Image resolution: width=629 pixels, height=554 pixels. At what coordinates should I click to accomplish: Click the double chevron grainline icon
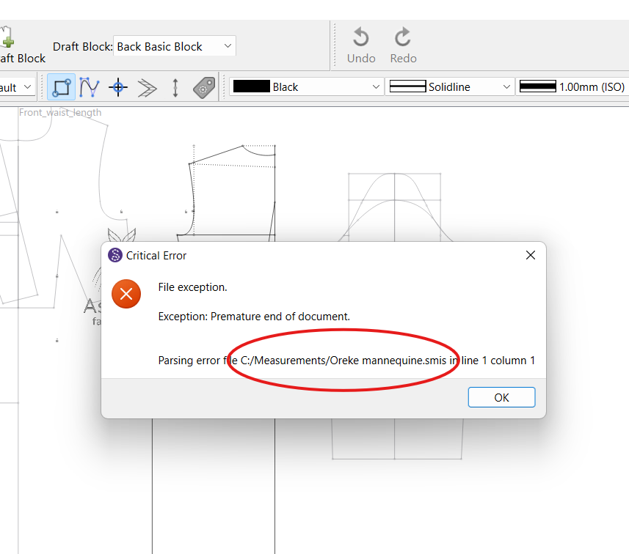pos(147,87)
